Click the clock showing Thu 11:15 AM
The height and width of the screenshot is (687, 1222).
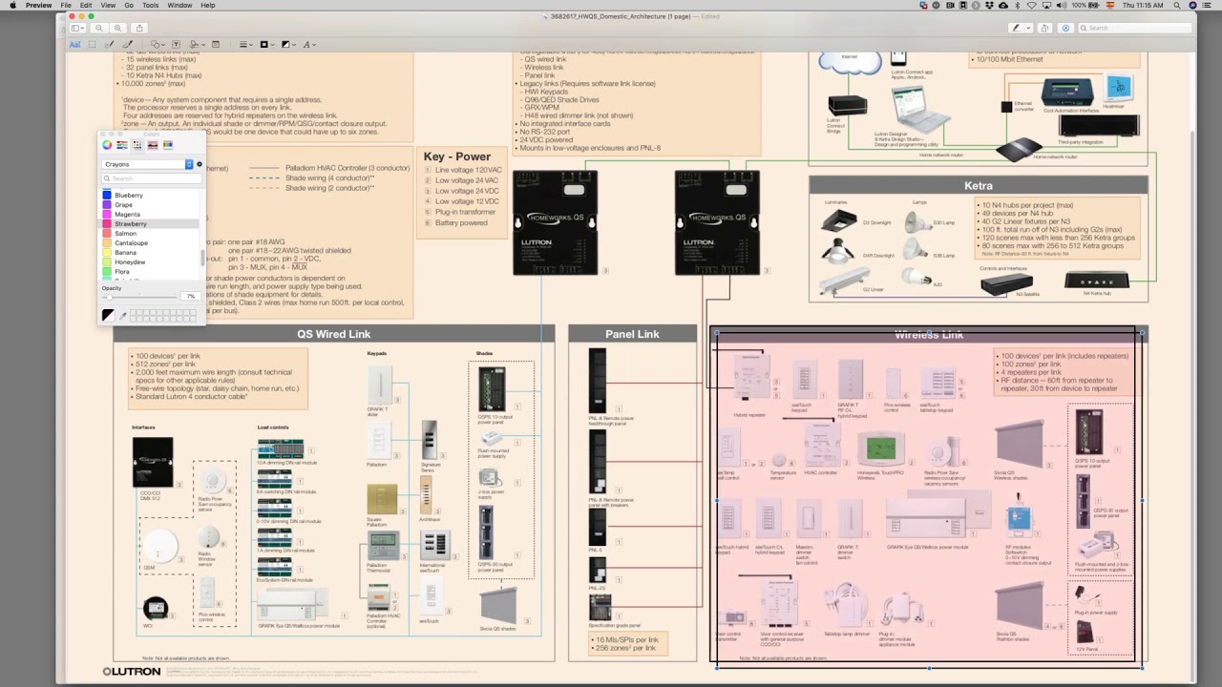pyautogui.click(x=1143, y=5)
